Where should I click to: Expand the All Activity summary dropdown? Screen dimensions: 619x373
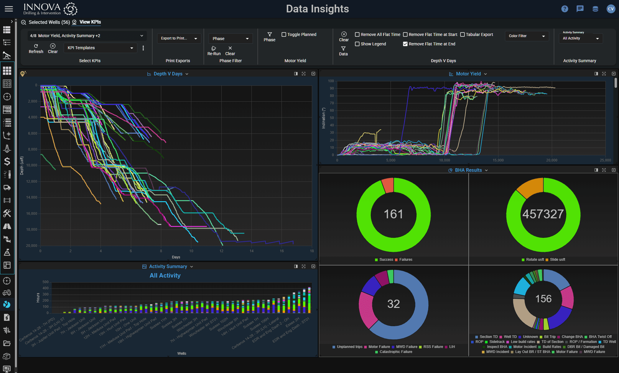coord(580,38)
